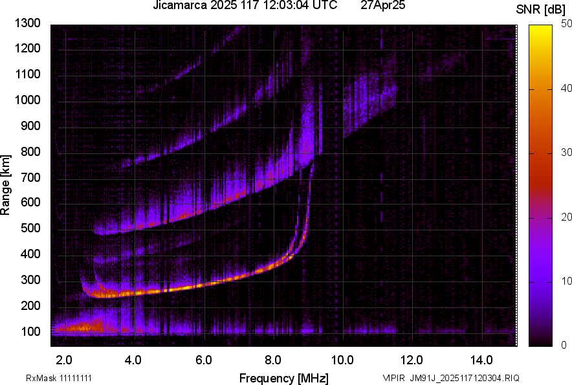Screen dimensions: 572x385
Task: Click the title "Jicamarca 2025 117 12:03:04 UTC"
Action: click(245, 5)
